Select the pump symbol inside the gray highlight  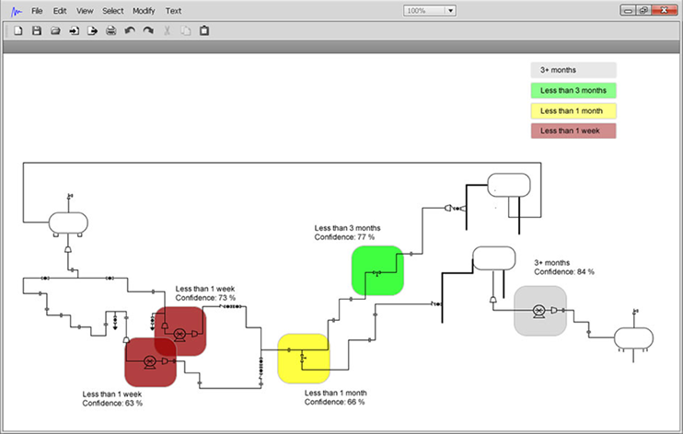tap(539, 311)
